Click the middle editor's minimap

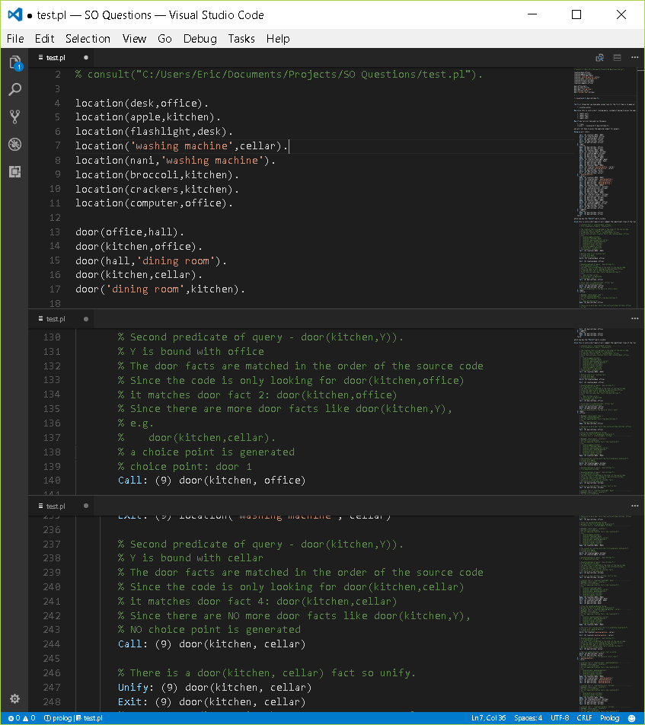[x=605, y=411]
